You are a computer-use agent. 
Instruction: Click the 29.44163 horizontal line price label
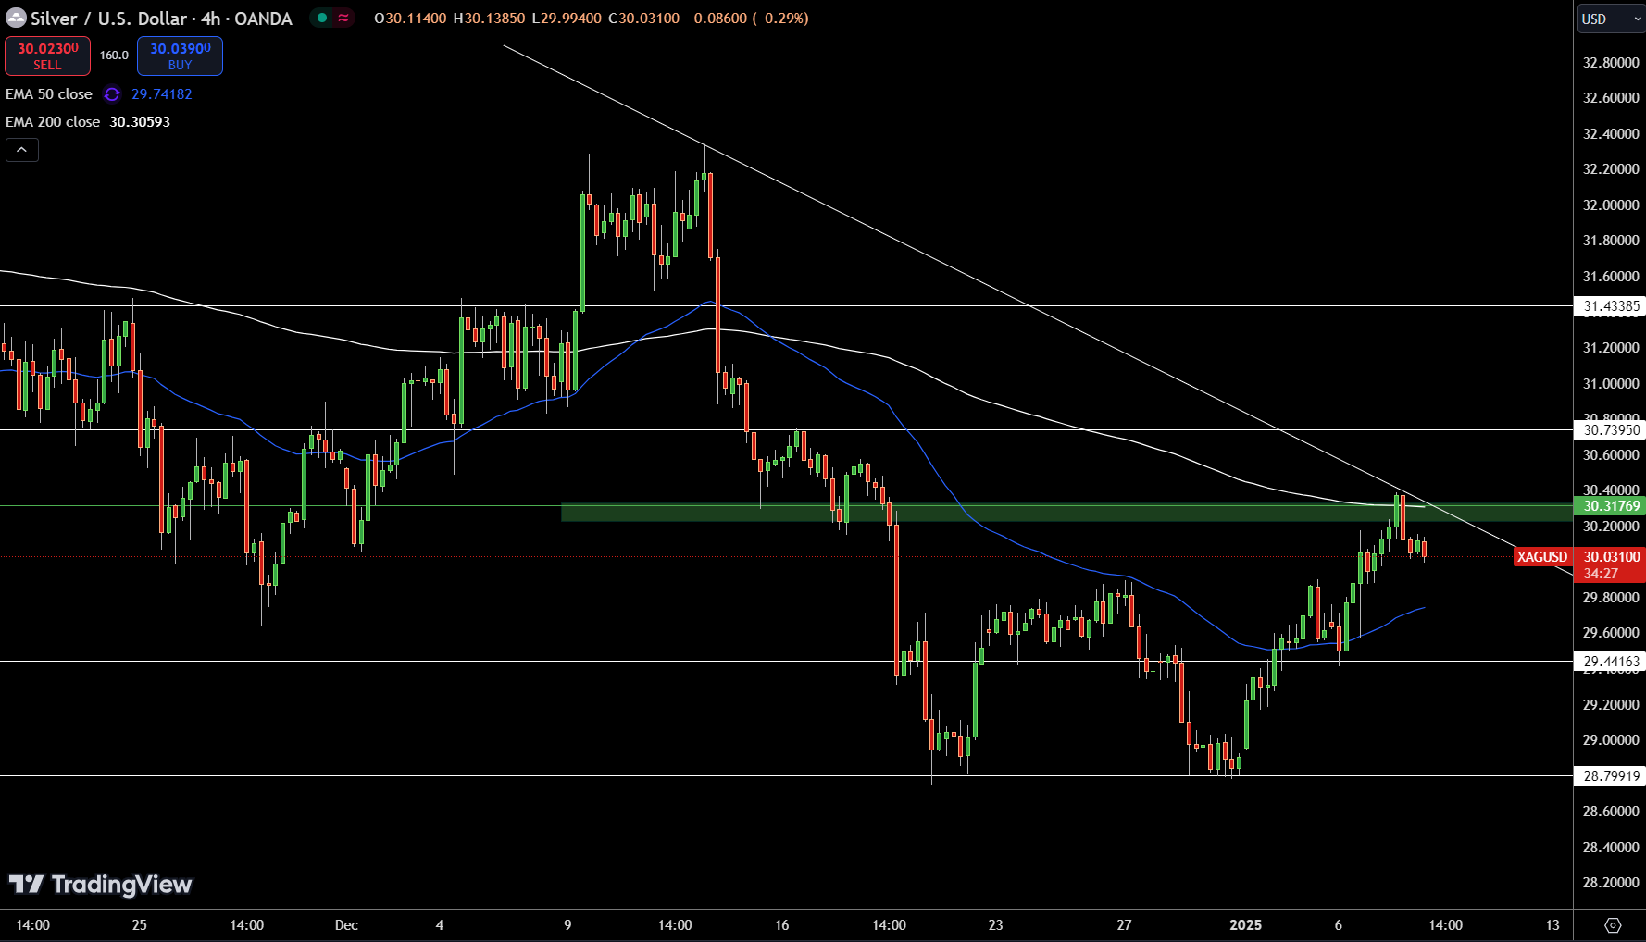click(1611, 662)
